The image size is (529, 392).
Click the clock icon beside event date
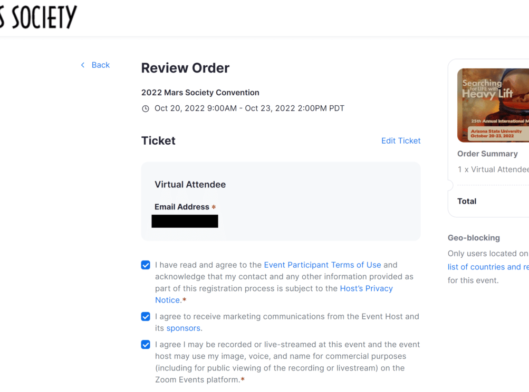coord(146,109)
